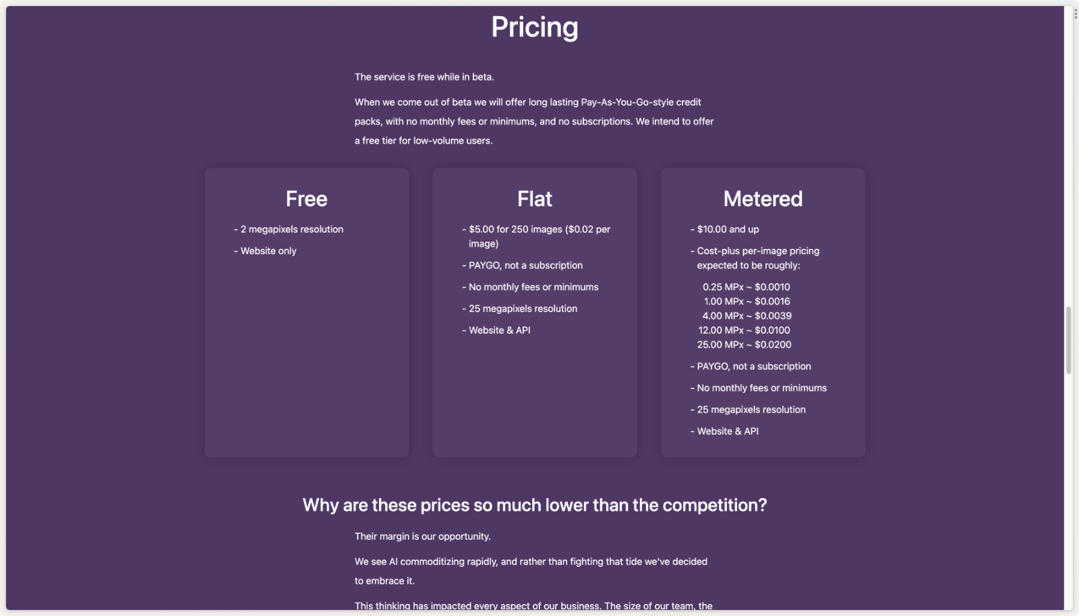
Task: Click the "0.25 MPx ~ $0.0010" price row
Action: point(746,287)
